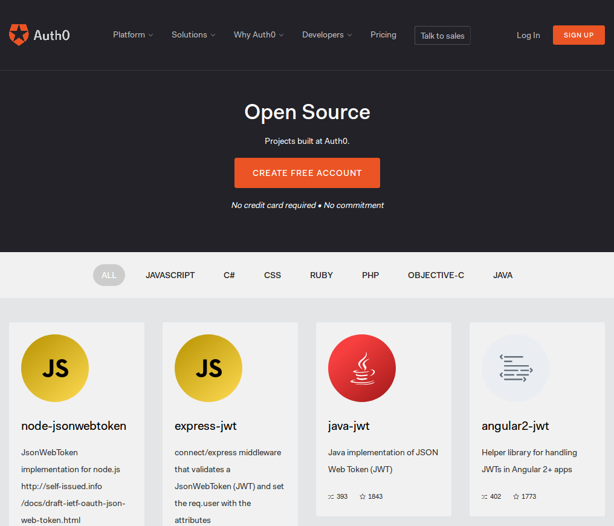Open the Log In page
The image size is (614, 526).
tap(528, 35)
